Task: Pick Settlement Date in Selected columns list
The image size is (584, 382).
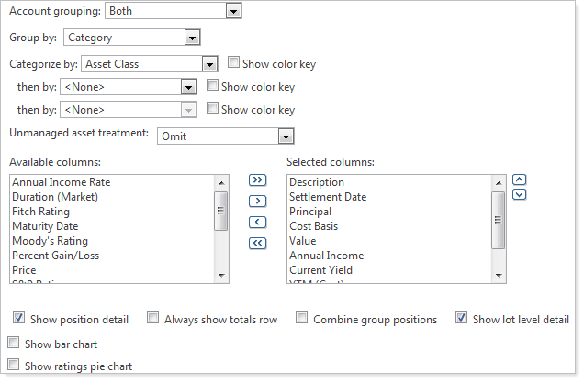Action: coord(327,197)
